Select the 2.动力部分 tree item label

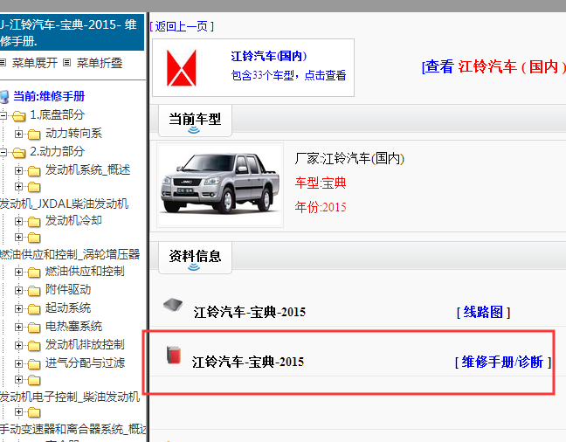tap(58, 151)
